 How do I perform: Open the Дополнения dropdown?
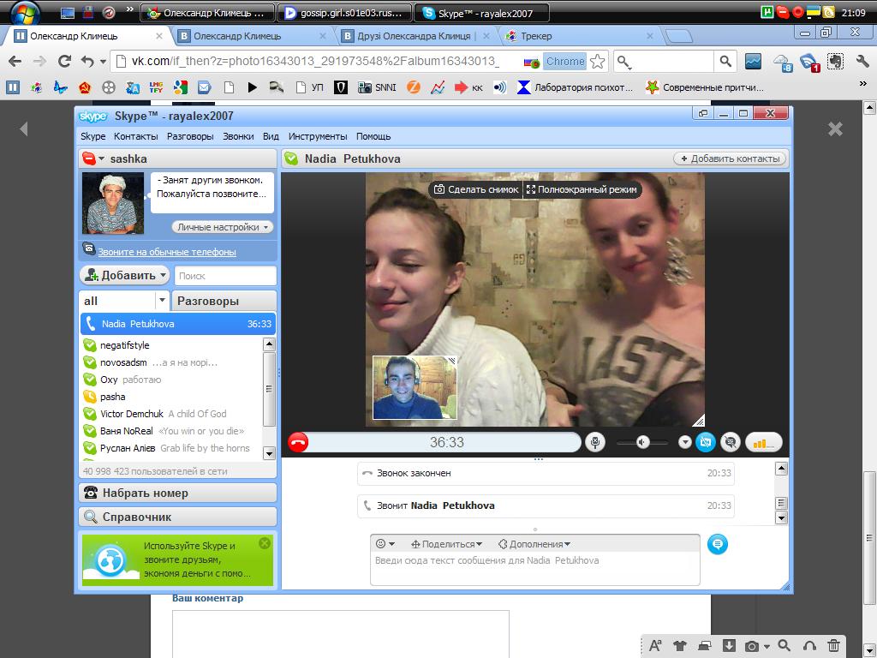click(x=534, y=544)
